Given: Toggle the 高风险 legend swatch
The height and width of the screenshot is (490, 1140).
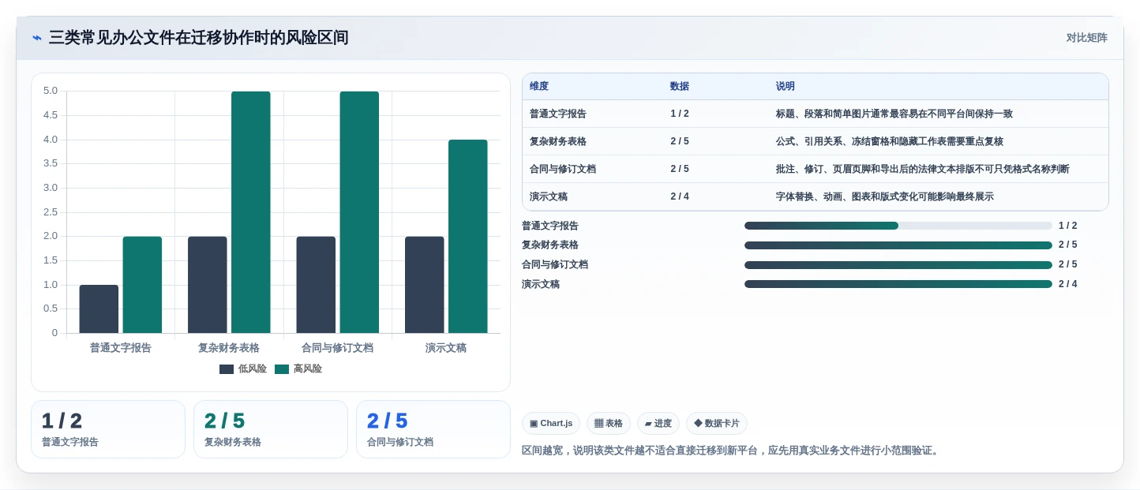Looking at the screenshot, I should point(282,369).
